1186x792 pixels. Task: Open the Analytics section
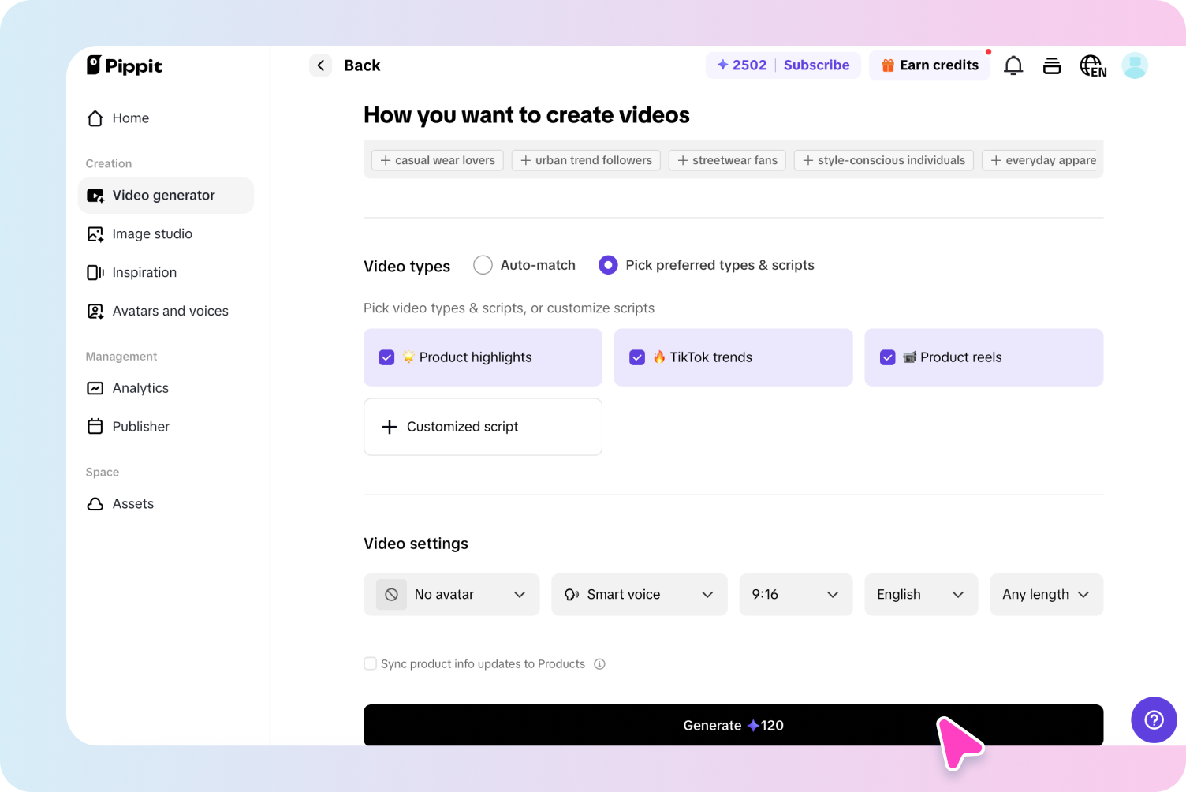pyautogui.click(x=140, y=387)
